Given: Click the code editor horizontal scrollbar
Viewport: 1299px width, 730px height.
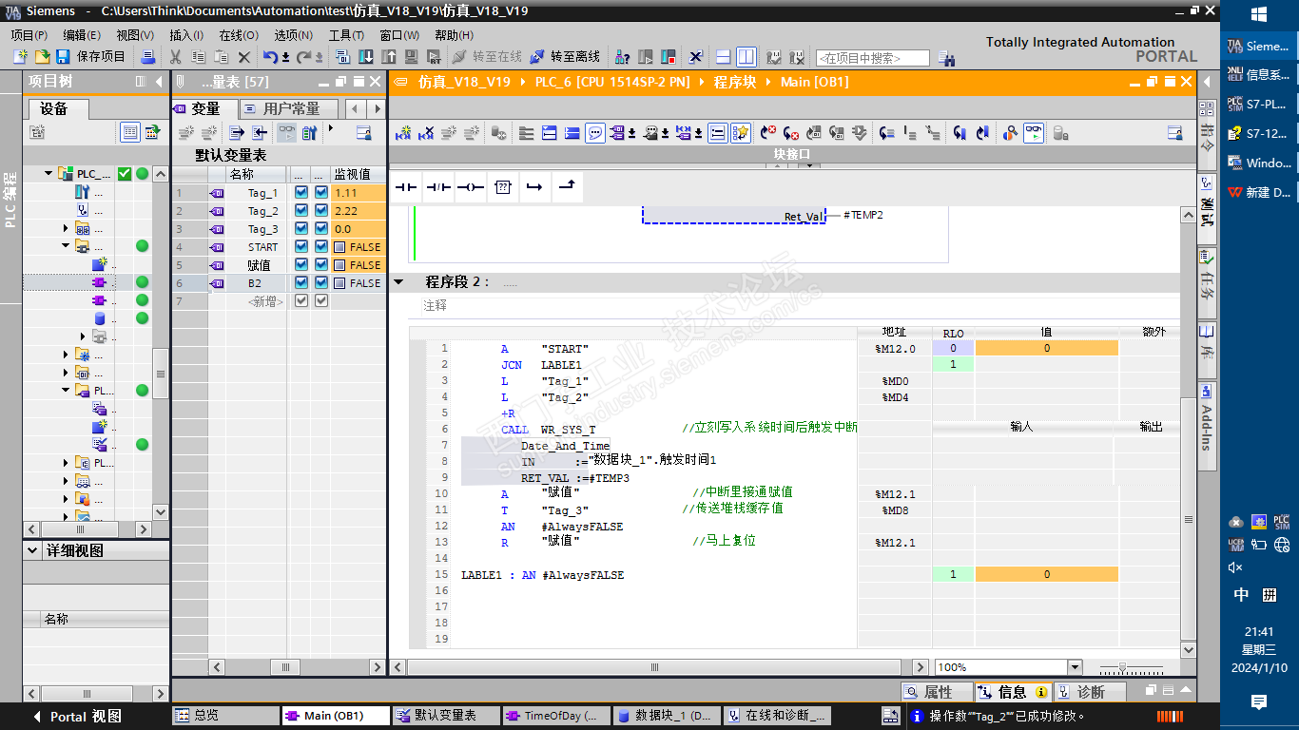Looking at the screenshot, I should pyautogui.click(x=655, y=667).
